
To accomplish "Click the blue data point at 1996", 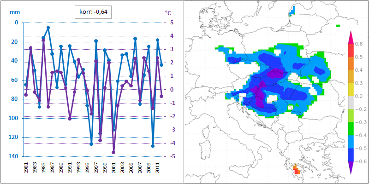I will click(91, 144).
